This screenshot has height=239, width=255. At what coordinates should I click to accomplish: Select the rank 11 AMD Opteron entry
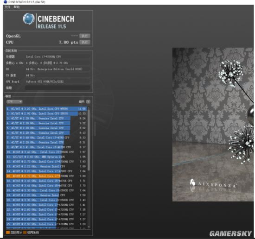point(46,157)
